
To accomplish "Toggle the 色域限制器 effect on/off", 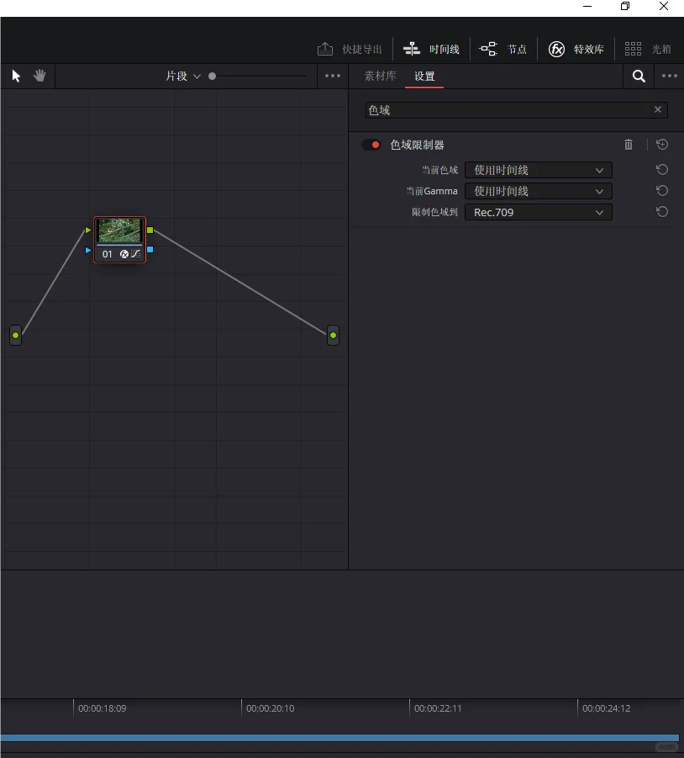I will [371, 145].
